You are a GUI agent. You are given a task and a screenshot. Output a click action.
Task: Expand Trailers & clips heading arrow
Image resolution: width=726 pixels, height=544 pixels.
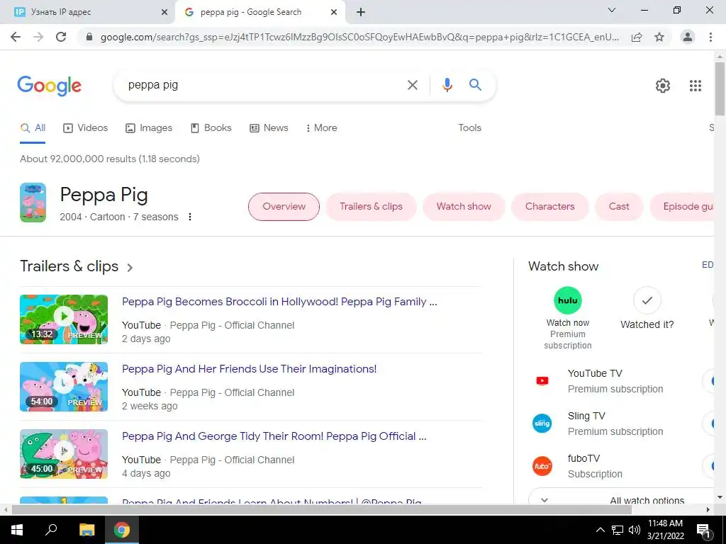pos(130,267)
